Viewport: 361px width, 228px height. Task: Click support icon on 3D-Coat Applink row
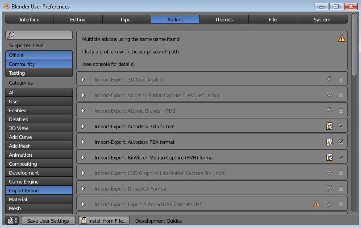pyautogui.click(x=329, y=80)
